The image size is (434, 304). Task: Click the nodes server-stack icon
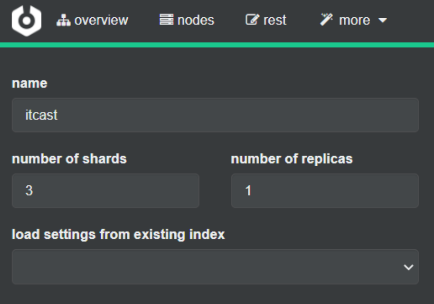167,20
